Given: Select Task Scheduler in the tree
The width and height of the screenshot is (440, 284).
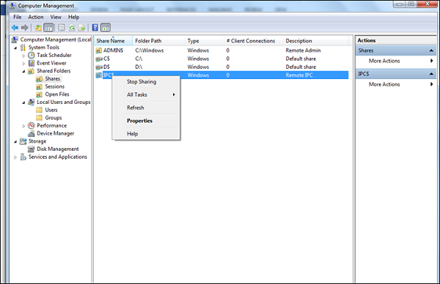Looking at the screenshot, I should 54,55.
